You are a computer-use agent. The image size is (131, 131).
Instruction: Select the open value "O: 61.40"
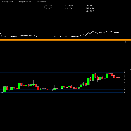pos(48,6)
